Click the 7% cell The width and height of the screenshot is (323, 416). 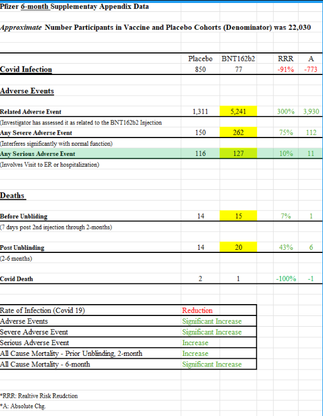pos(286,216)
